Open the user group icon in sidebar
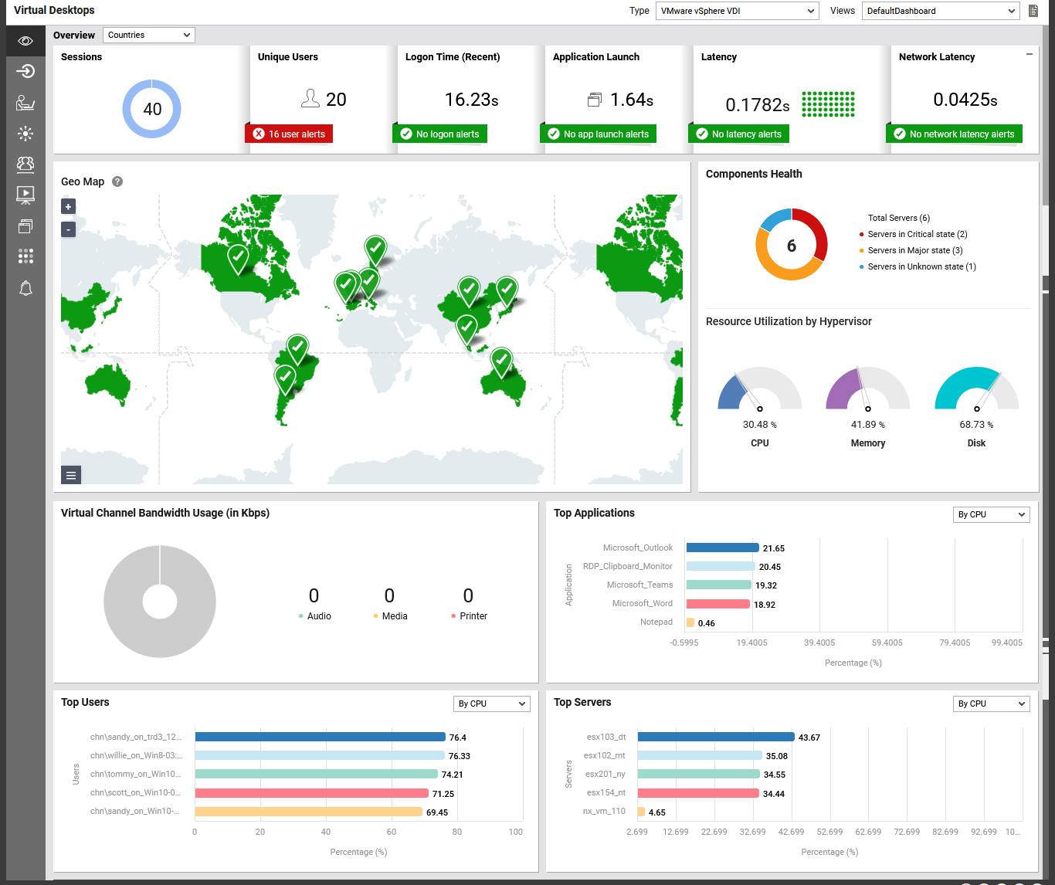This screenshot has height=885, width=1055. pyautogui.click(x=25, y=164)
